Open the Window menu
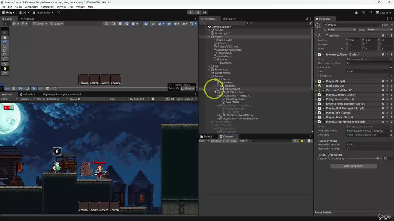Image resolution: width=394 pixels, height=221 pixels. (81, 7)
